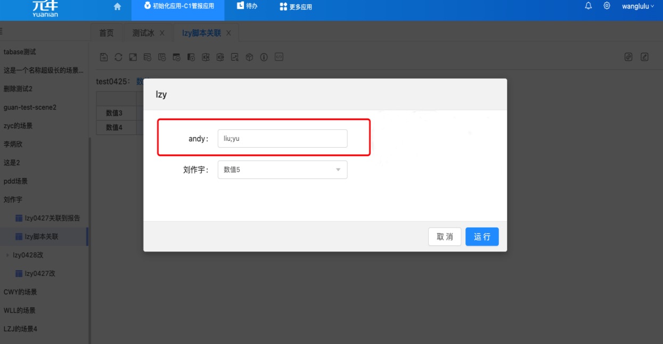Click the link icon at toolbar right
663x344 pixels.
pyautogui.click(x=628, y=57)
